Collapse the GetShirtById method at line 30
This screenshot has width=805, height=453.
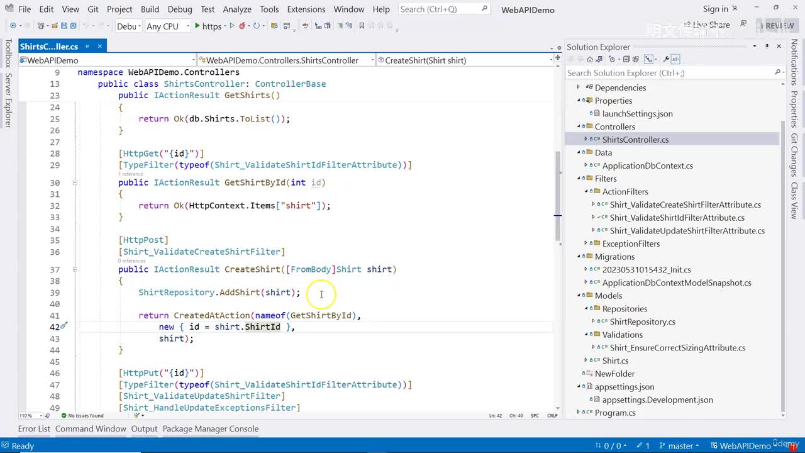75,182
